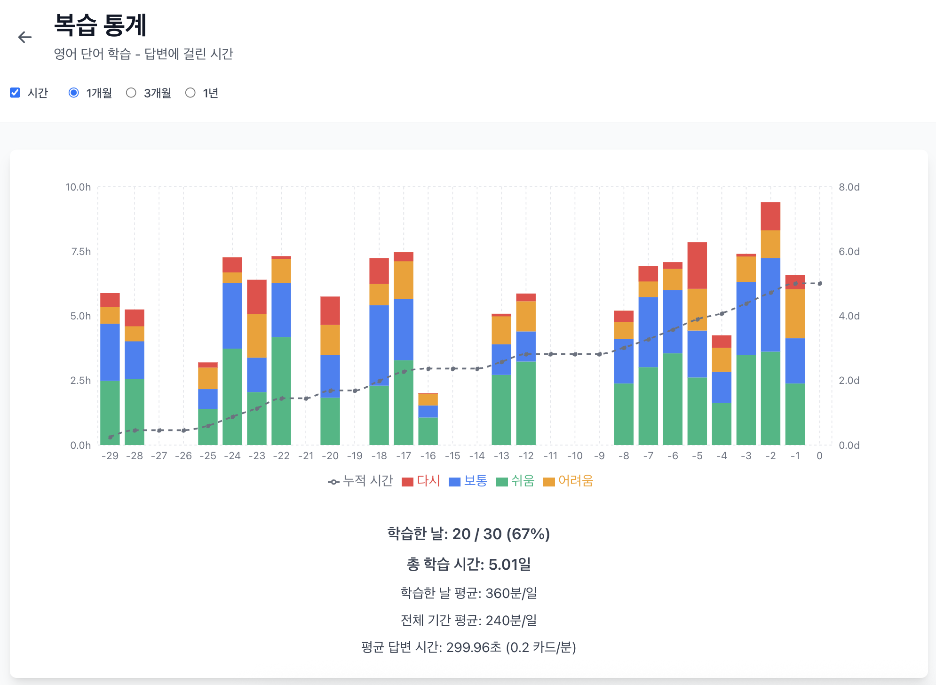Click the back arrow icon
This screenshot has height=685, width=936.
(24, 37)
